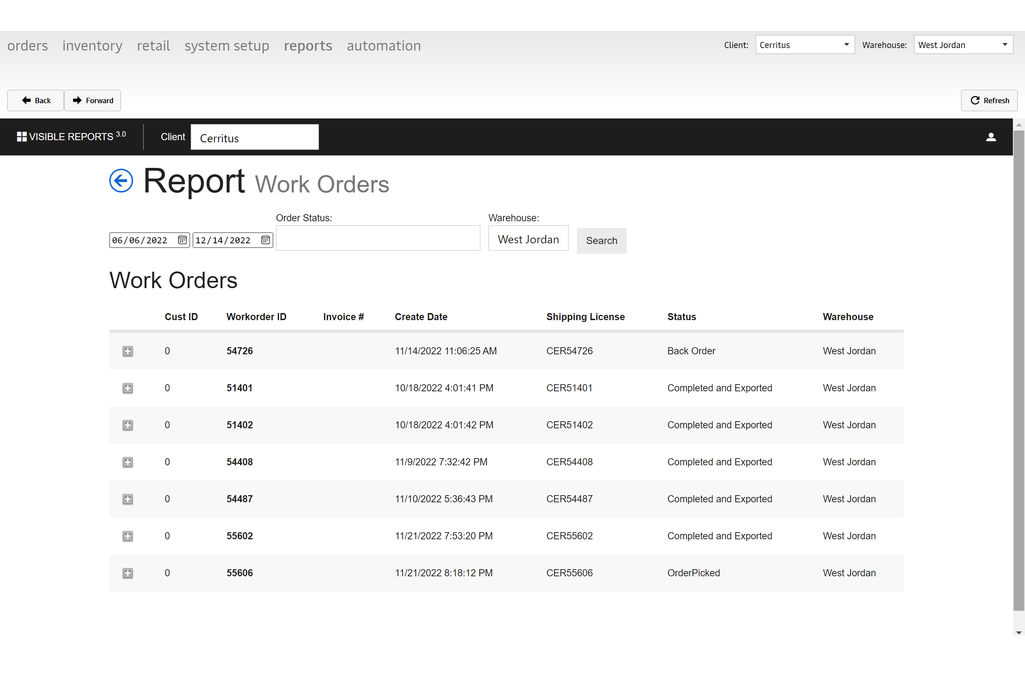Click the Visible Reports grid logo icon

(21, 137)
